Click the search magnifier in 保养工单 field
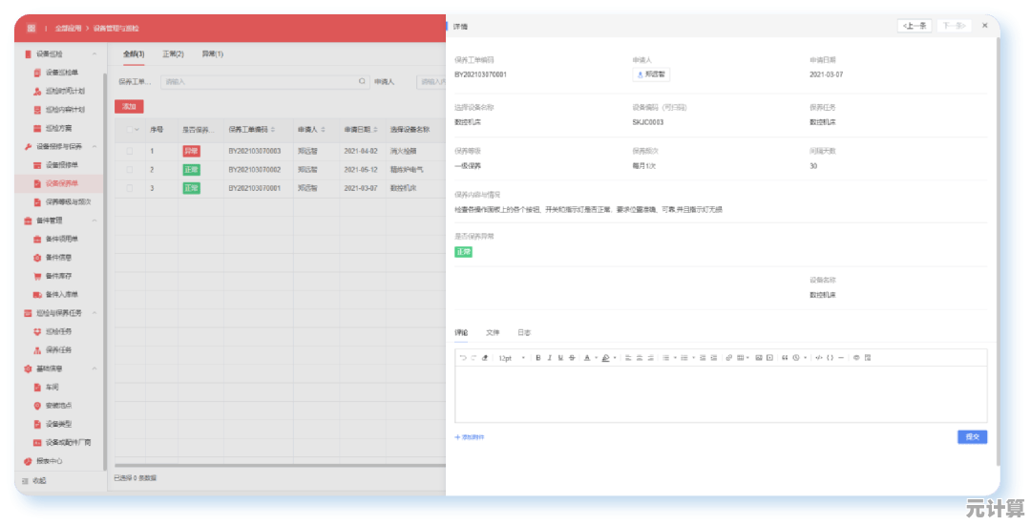 (362, 81)
